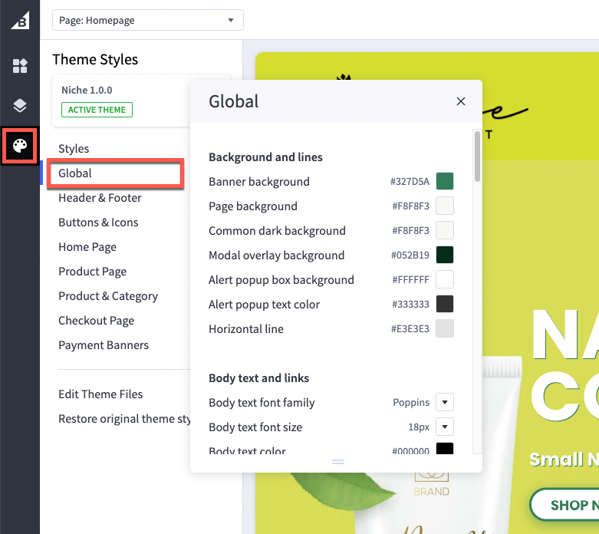Open Payment Banners settings
Viewport: 599px width, 534px height.
tap(104, 345)
